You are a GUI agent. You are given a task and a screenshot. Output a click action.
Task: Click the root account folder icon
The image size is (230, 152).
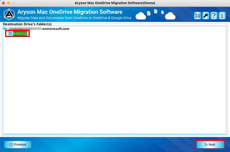click(5, 28)
